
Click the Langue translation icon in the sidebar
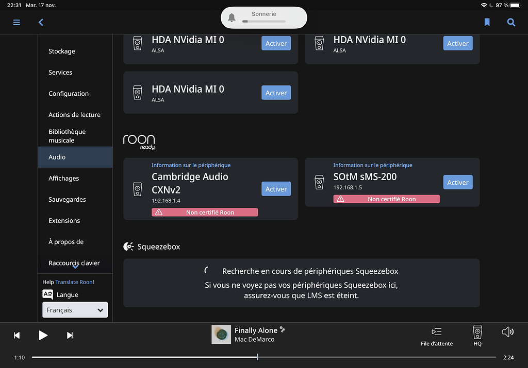click(x=47, y=294)
